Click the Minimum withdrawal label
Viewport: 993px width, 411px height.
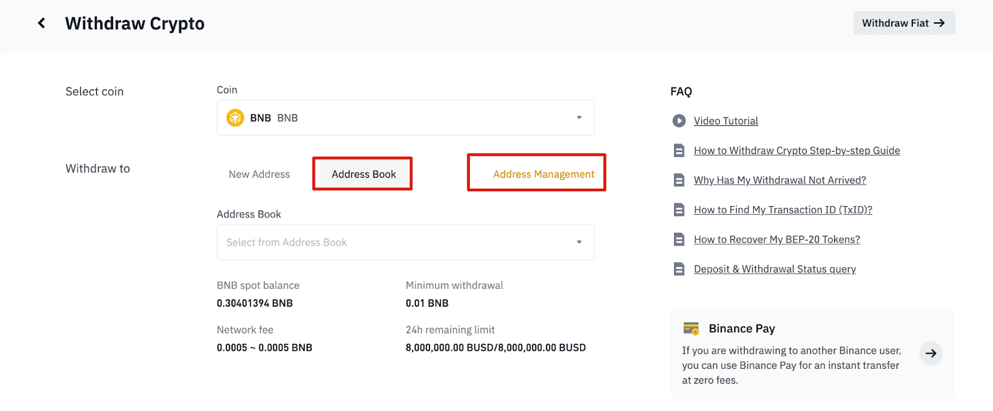point(454,286)
